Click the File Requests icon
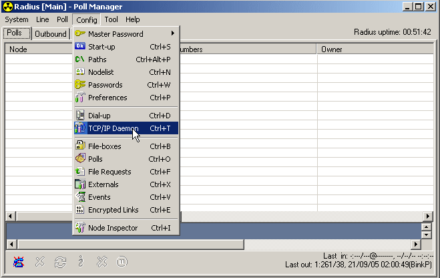The height and width of the screenshot is (278, 440). pyautogui.click(x=80, y=171)
